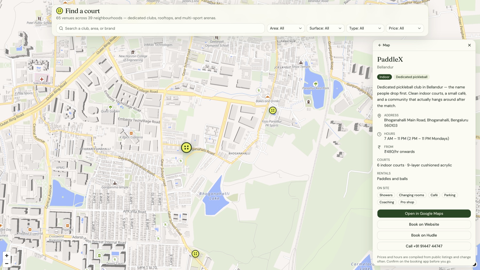Click the Sakra World hospital icon
The width and height of the screenshot is (480, 270).
coord(42,79)
